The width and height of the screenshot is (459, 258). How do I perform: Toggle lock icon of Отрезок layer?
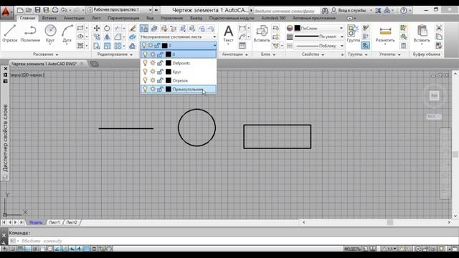[160, 80]
